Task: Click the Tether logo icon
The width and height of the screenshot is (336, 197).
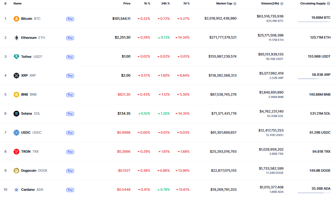Action: 16,57
